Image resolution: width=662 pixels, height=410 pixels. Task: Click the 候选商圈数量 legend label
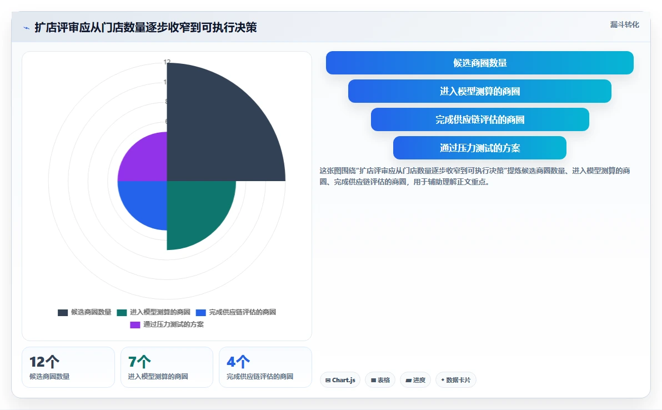(x=91, y=312)
